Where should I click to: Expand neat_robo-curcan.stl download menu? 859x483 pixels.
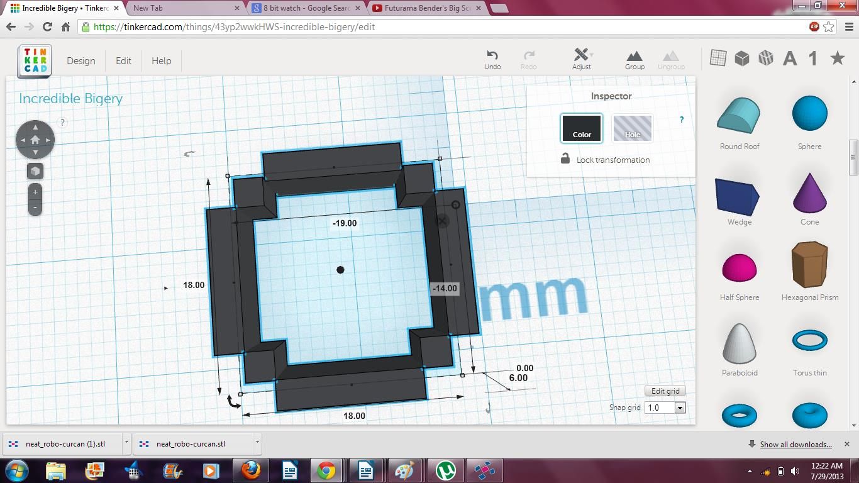tap(257, 443)
